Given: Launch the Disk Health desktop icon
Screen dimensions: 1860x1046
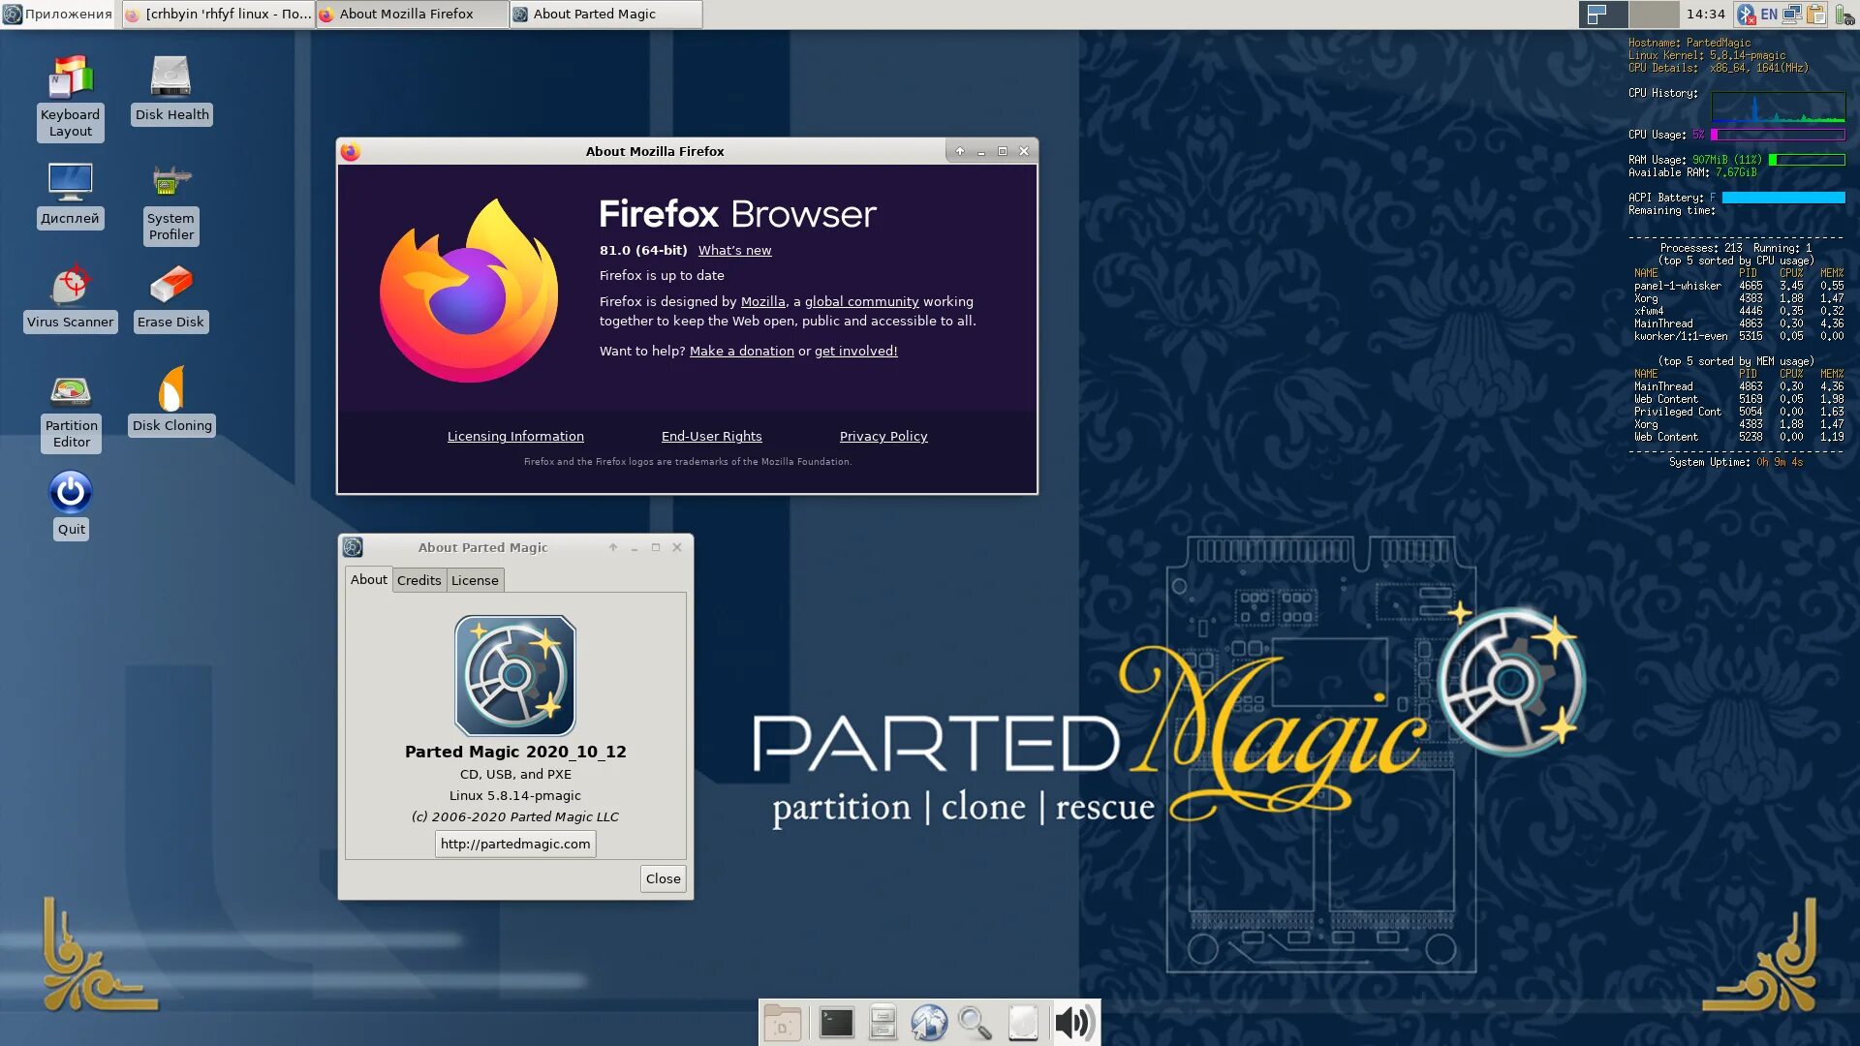Looking at the screenshot, I should click(171, 89).
